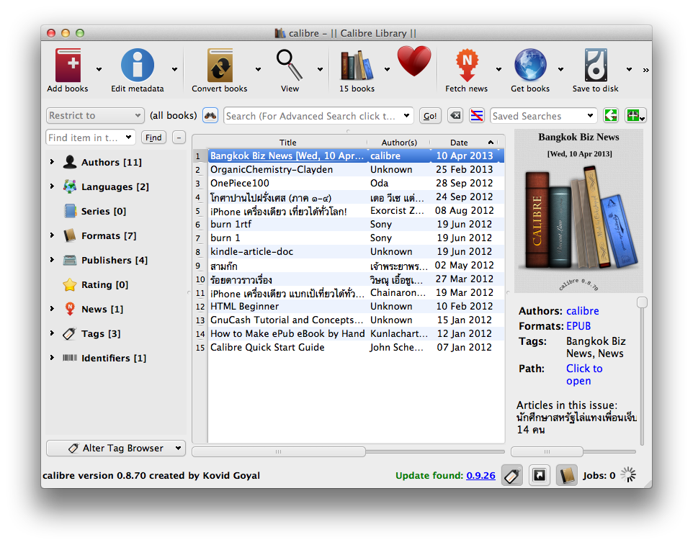Click the red heart donate icon
The image size is (693, 545).
[x=413, y=63]
